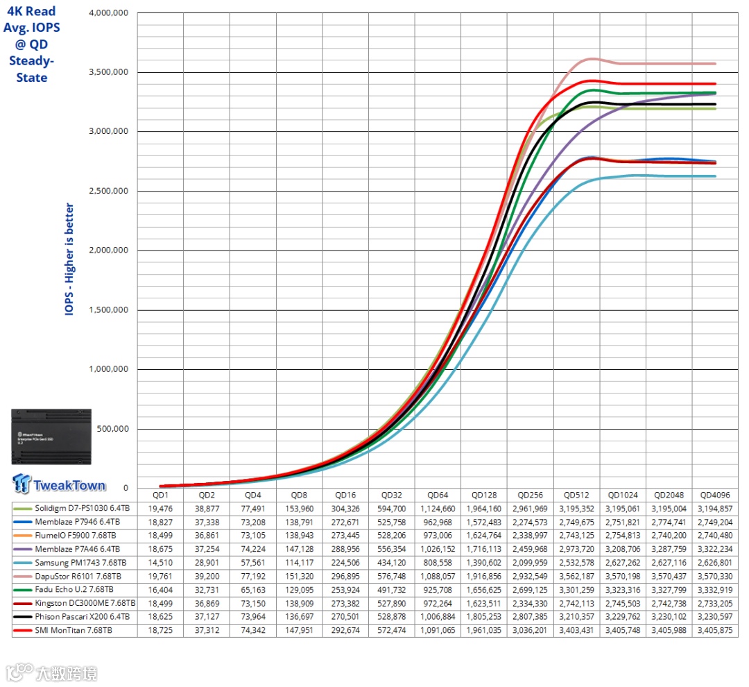Screen dimensions: 749x687
Task: Click Solidigm QD128 value 1,964,160
Action: [x=484, y=509]
